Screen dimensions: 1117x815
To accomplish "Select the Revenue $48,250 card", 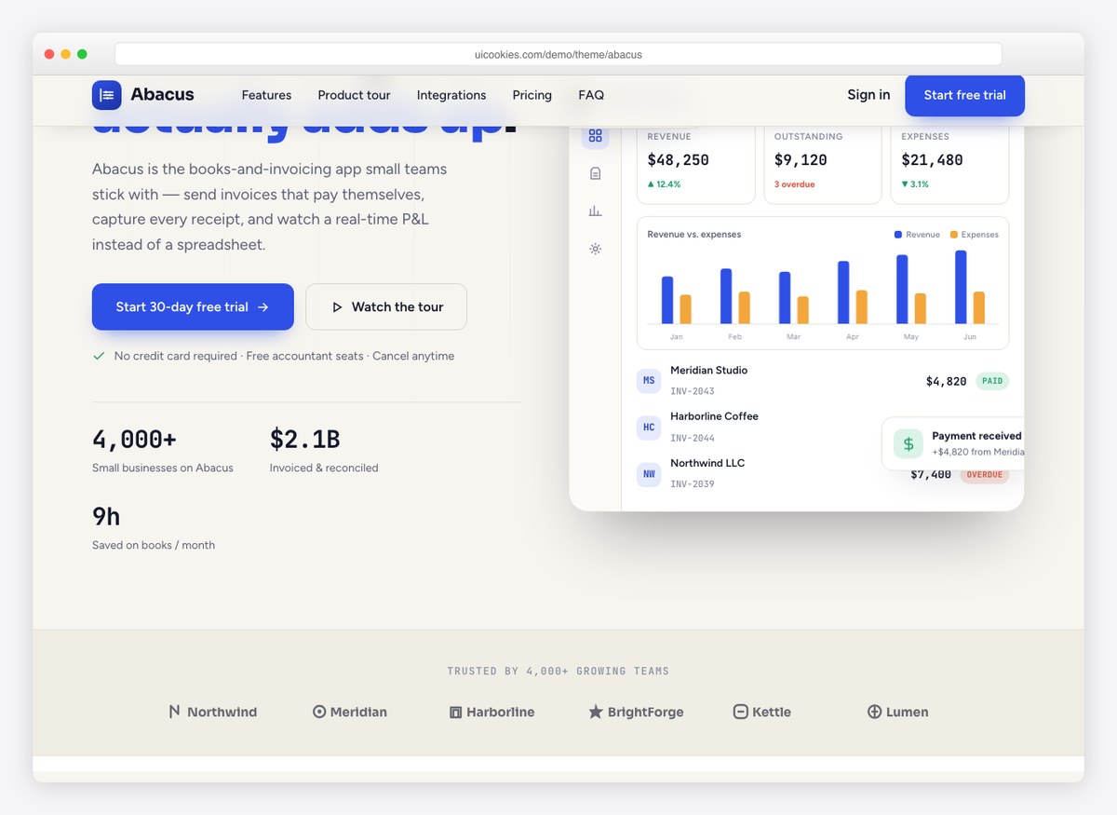I will [x=695, y=165].
